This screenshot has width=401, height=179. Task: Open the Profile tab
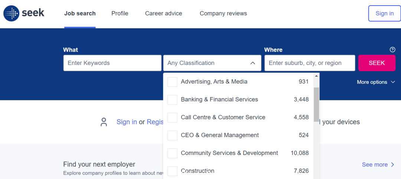point(120,14)
